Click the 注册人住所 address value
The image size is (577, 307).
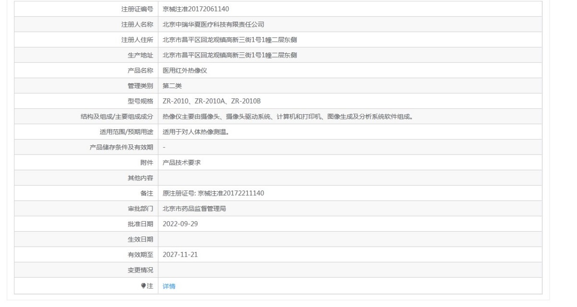pos(230,40)
